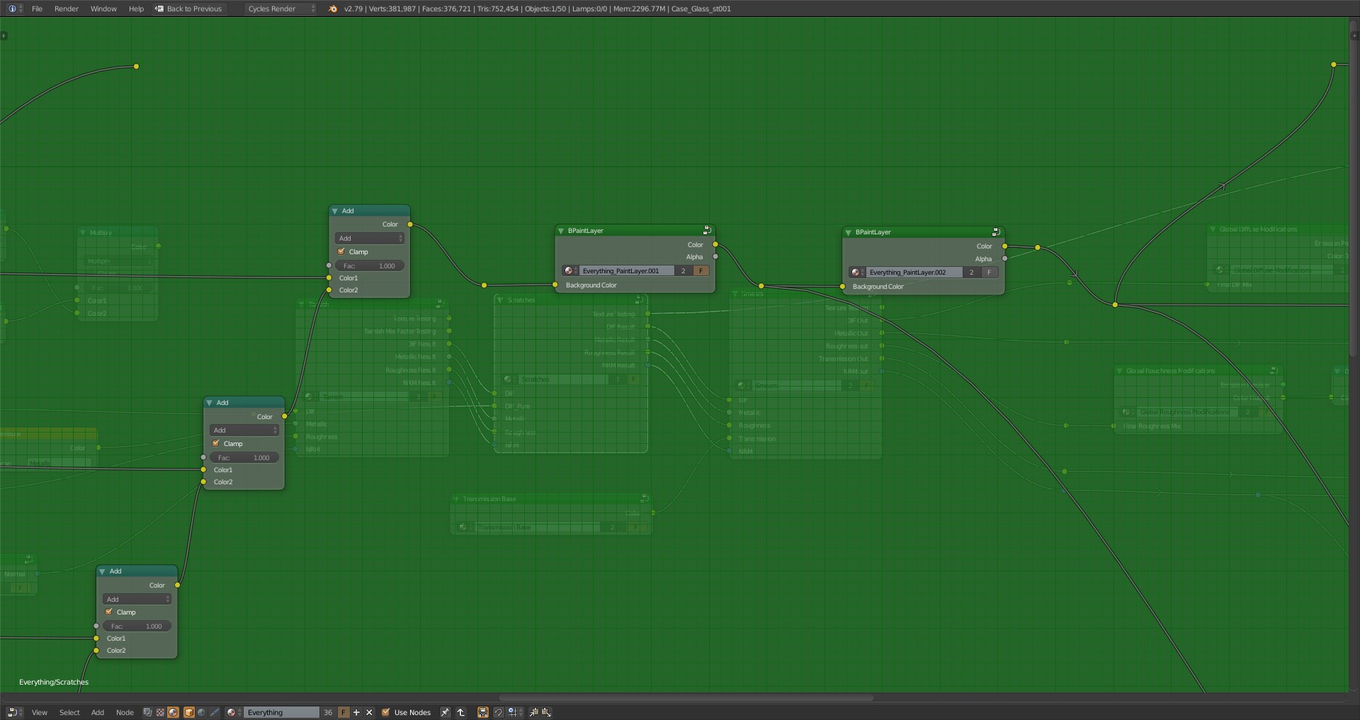Click the Fac slider on top Add node
The width and height of the screenshot is (1360, 720).
[370, 265]
